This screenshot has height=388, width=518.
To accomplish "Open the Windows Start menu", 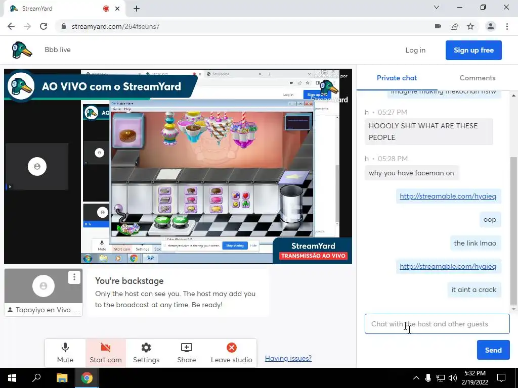I will click(x=12, y=378).
